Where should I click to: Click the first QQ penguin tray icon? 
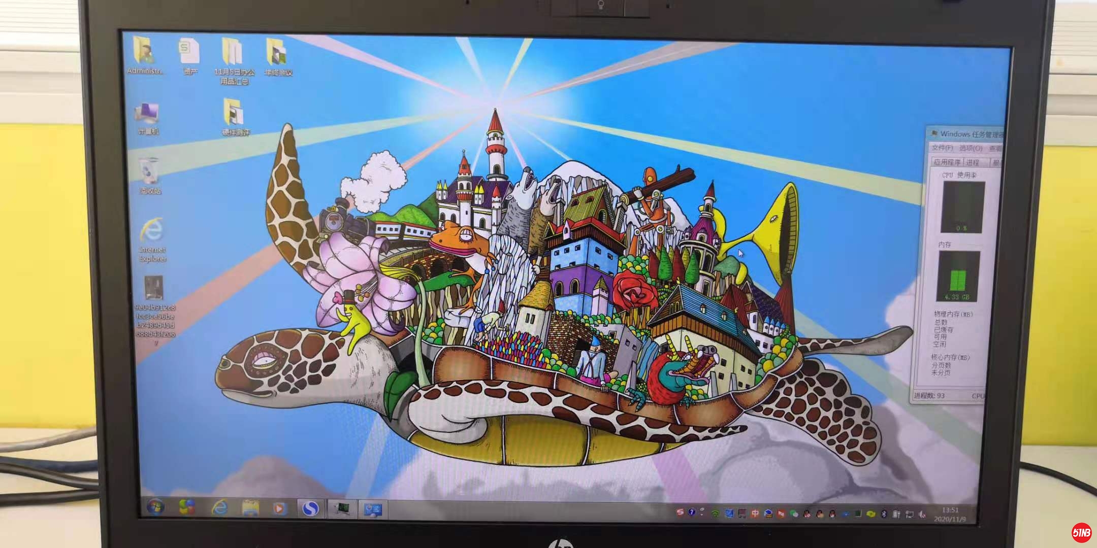(807, 514)
